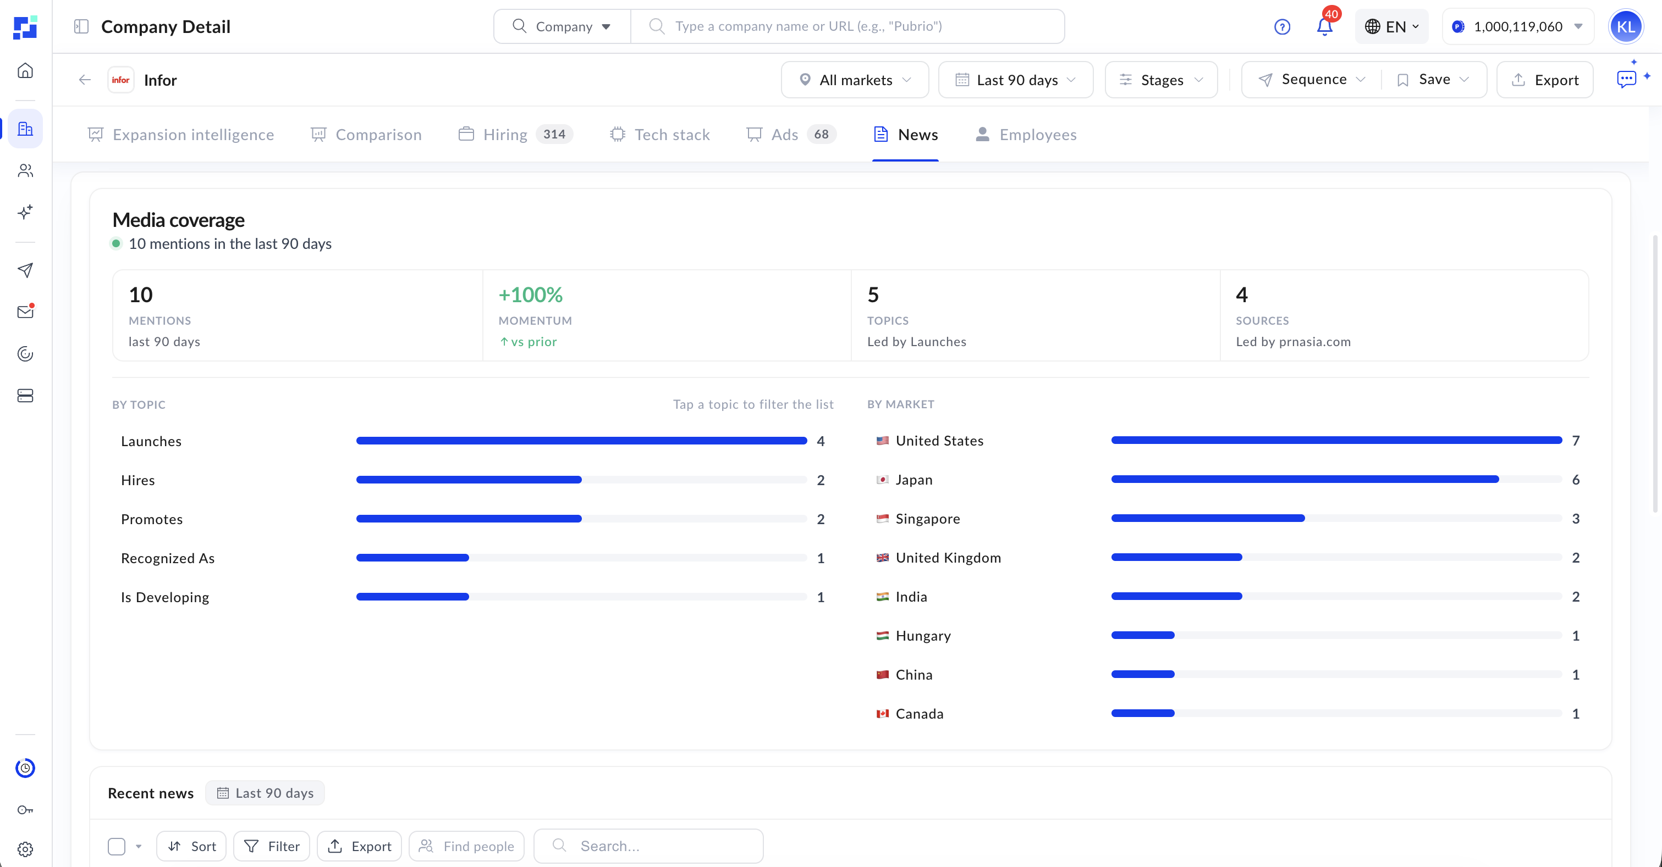Screen dimensions: 1662x867
Task: Open the stacked cards icon in sidebar
Action: [x=25, y=396]
